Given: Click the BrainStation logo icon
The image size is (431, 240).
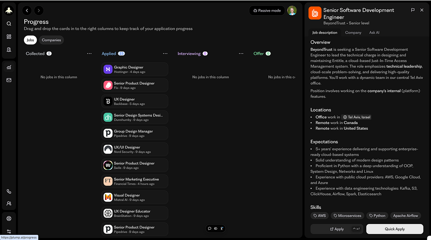Looking at the screenshot, I should coord(108,213).
